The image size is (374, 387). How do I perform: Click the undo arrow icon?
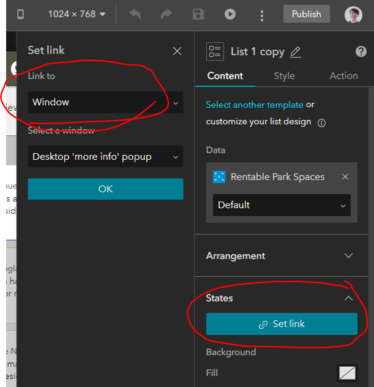(x=135, y=14)
